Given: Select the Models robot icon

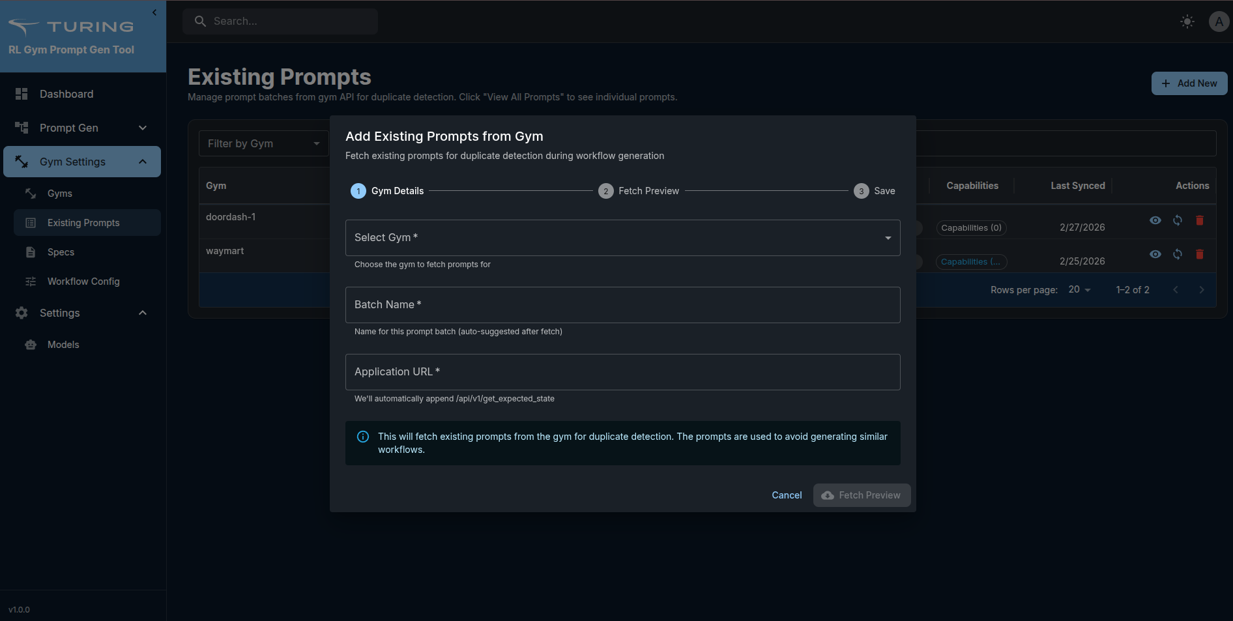Looking at the screenshot, I should 30,344.
